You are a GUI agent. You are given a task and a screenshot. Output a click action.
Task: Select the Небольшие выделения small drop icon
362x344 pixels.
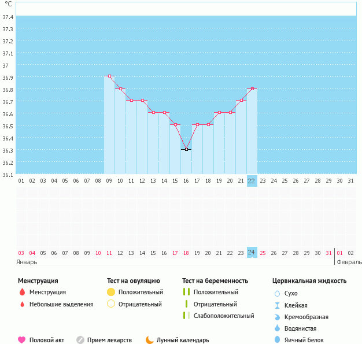click(x=22, y=304)
